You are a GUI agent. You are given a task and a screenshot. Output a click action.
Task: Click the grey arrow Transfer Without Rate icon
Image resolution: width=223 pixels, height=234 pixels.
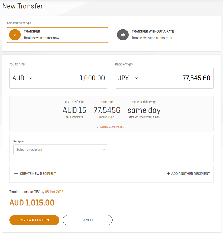[x=123, y=35]
